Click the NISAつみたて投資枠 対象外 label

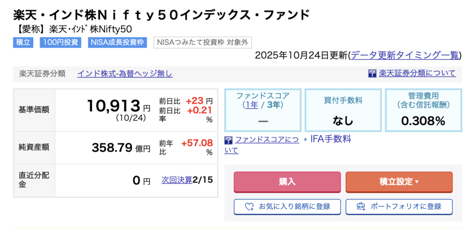click(202, 43)
